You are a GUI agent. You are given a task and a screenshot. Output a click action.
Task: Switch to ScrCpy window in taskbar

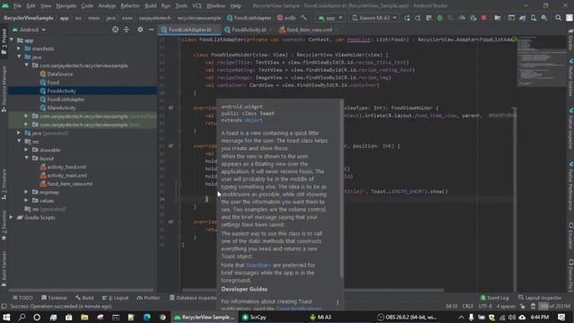coord(255,317)
